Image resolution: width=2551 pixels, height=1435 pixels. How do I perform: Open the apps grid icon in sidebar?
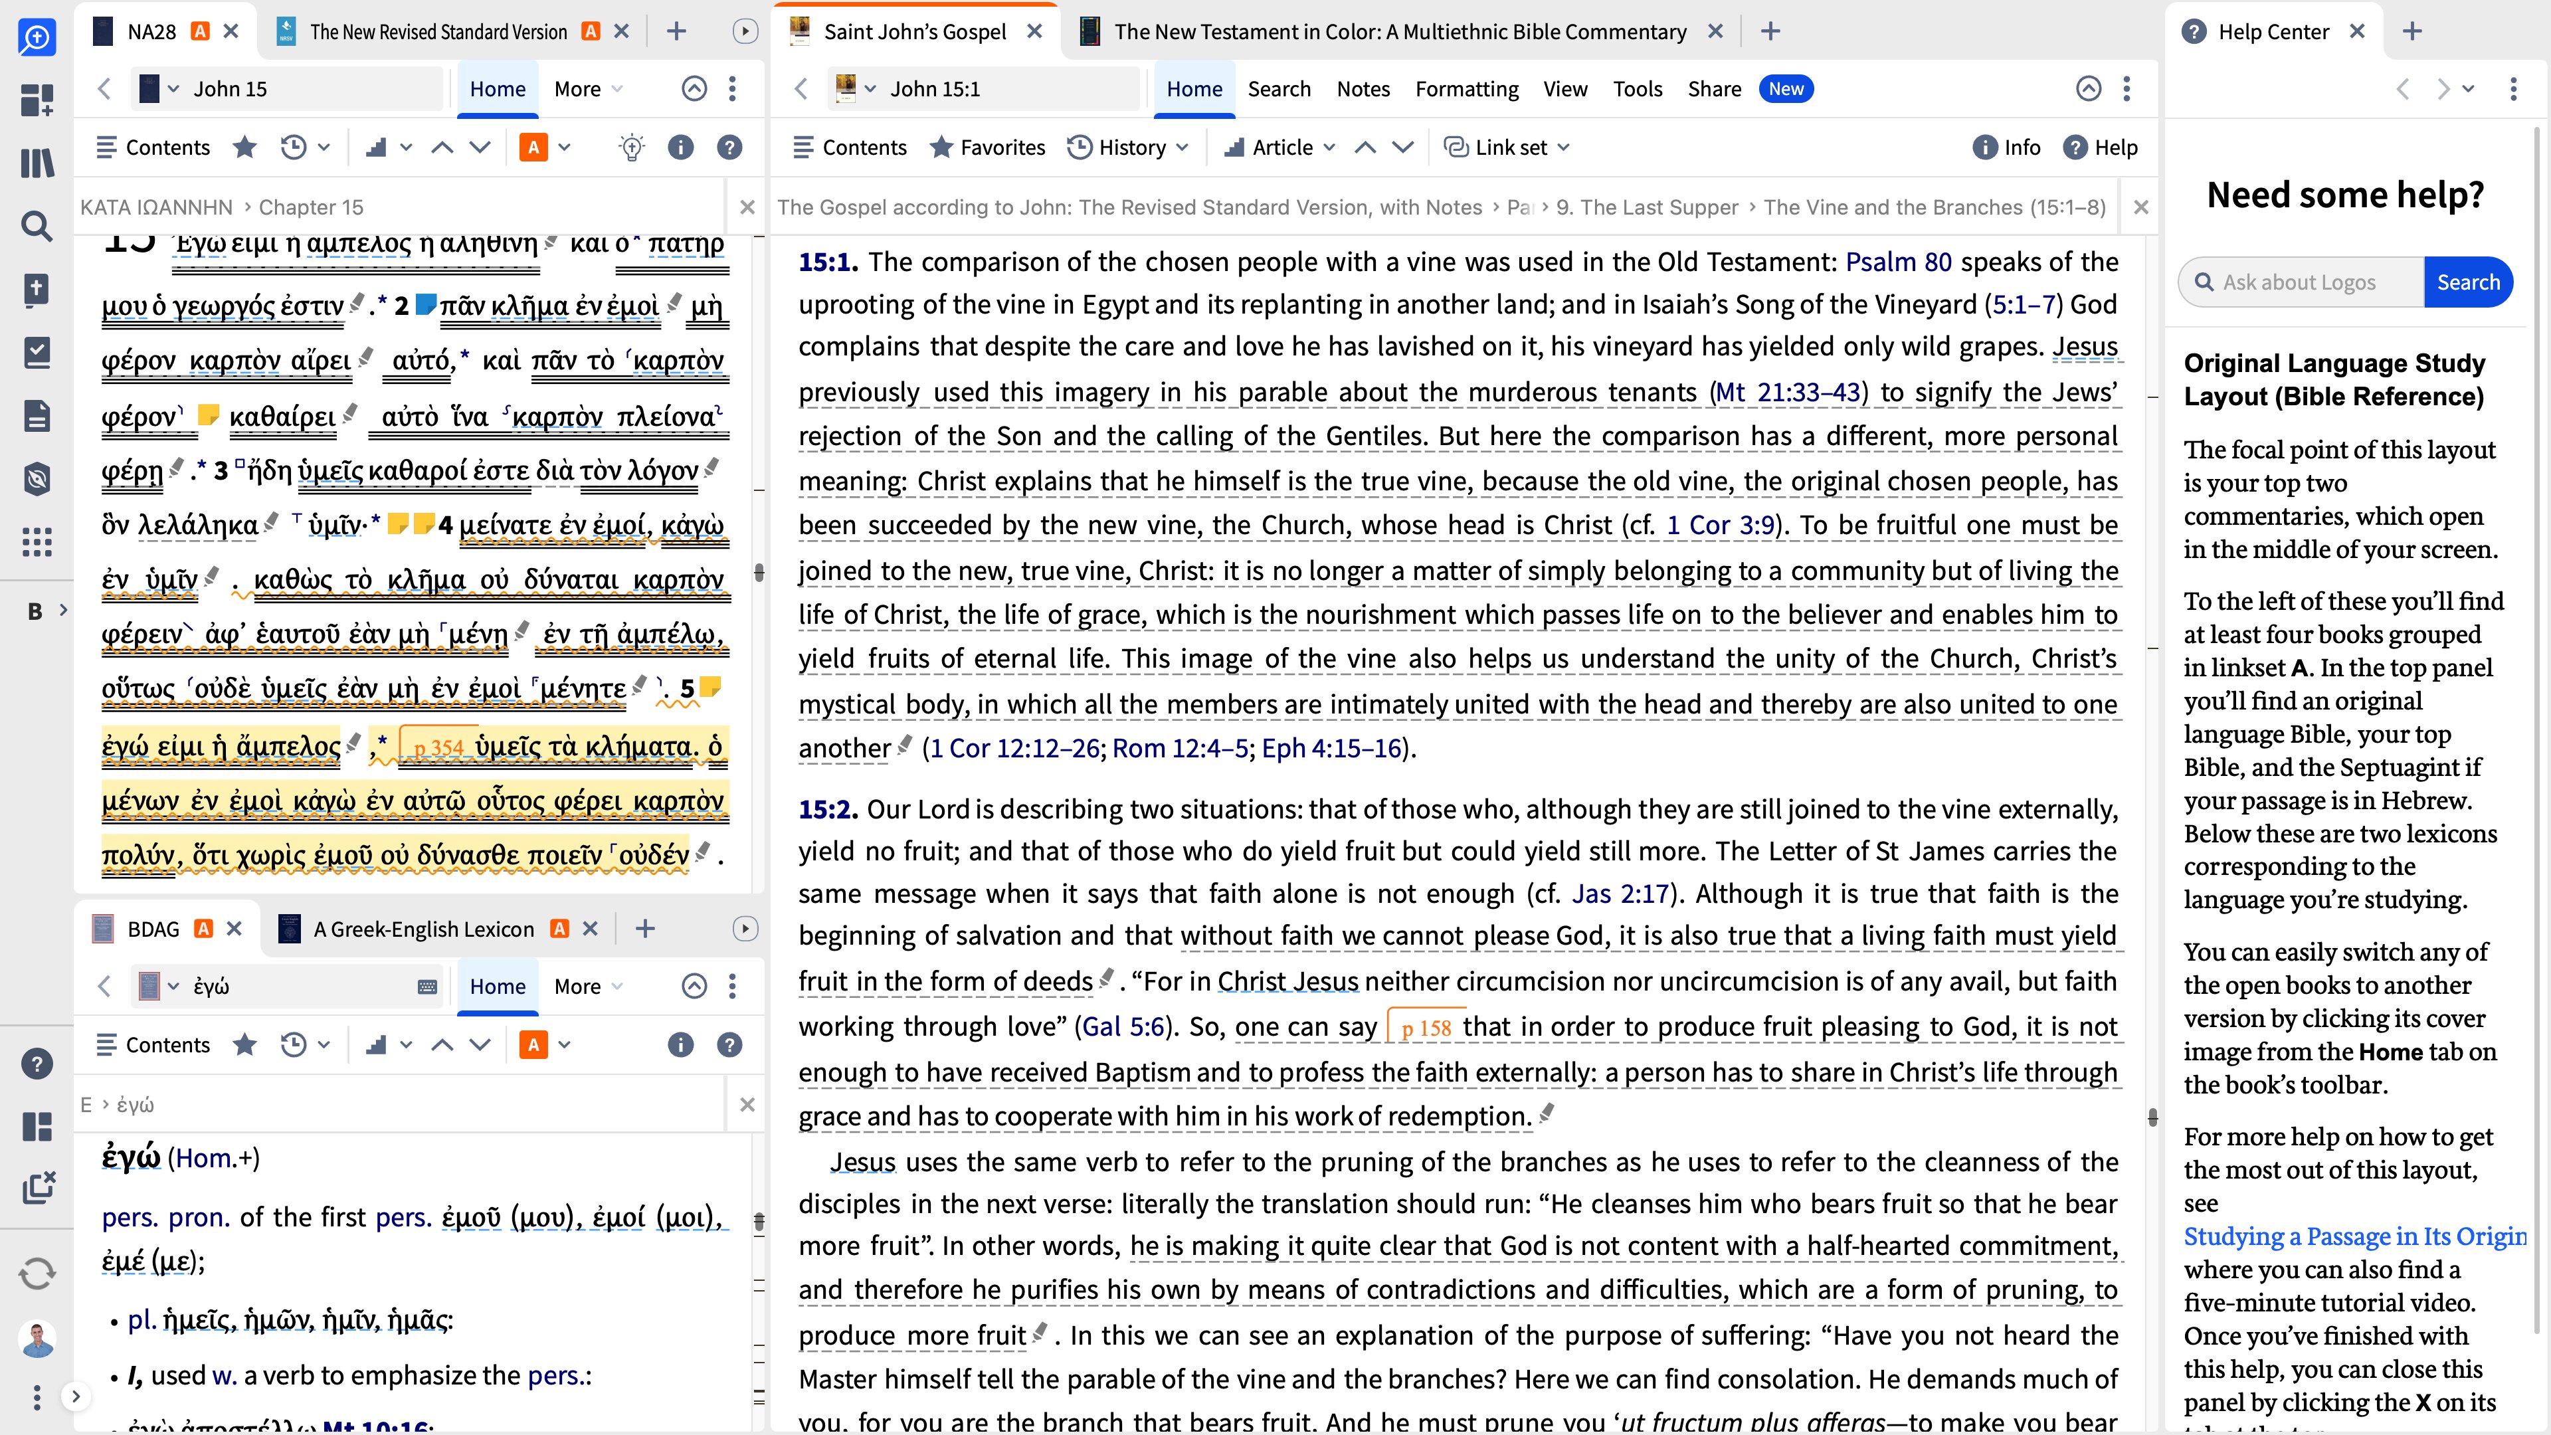[x=37, y=541]
